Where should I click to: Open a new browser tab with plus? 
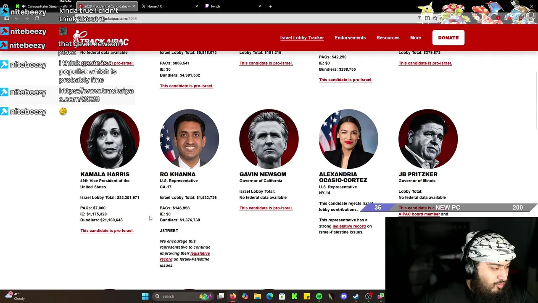click(x=270, y=6)
